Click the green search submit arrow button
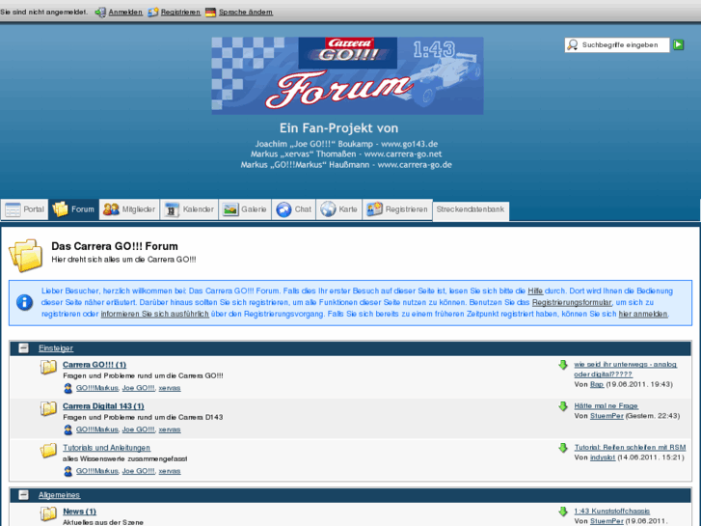701x526 pixels. click(678, 44)
